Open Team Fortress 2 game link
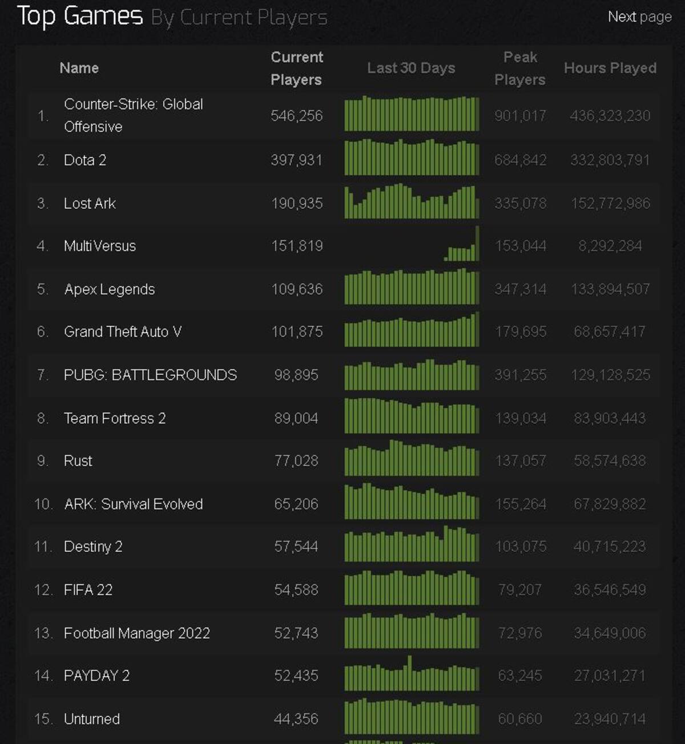 [115, 418]
